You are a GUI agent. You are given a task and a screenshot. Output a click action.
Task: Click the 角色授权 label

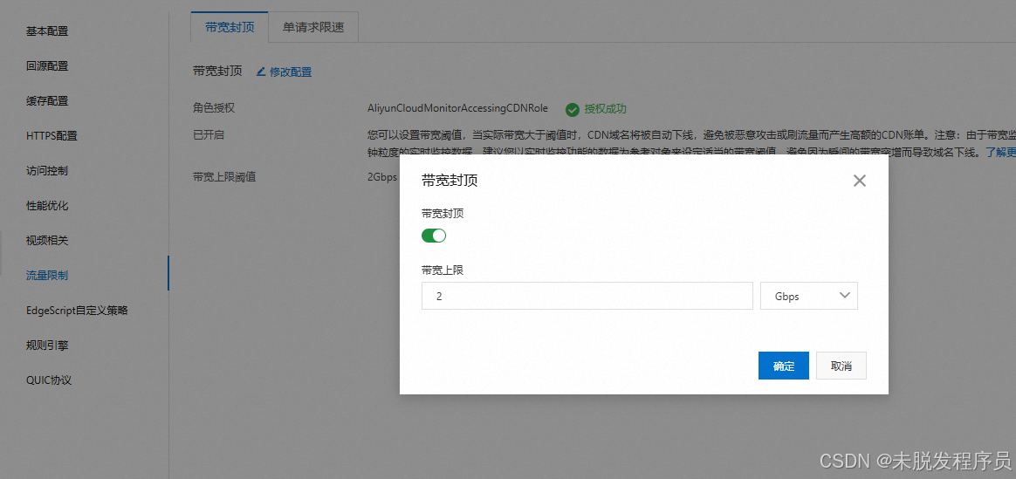(x=214, y=108)
